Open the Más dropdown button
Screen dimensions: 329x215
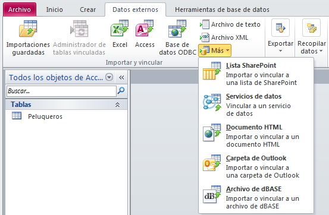[215, 50]
